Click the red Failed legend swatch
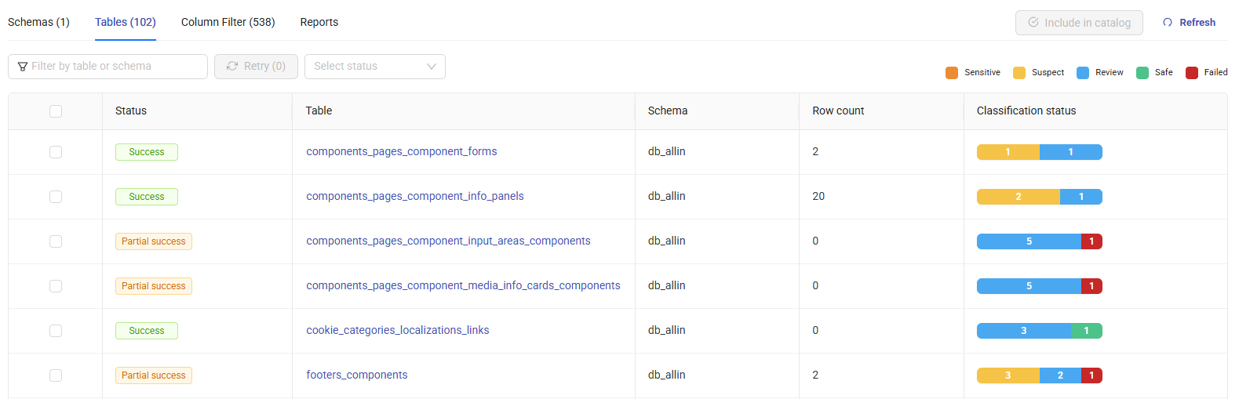 coord(1191,73)
